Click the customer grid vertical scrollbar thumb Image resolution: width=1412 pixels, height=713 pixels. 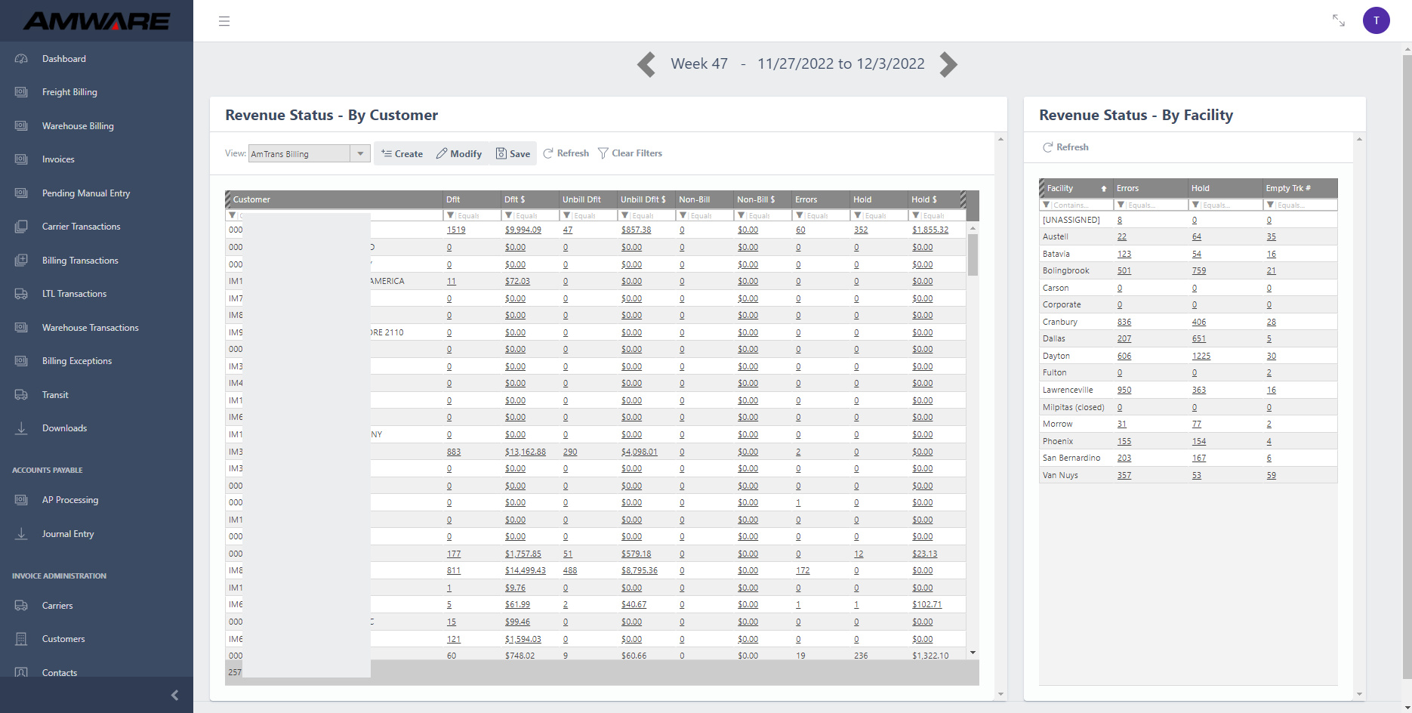coord(973,255)
